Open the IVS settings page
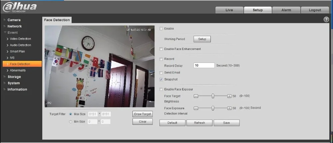The width and height of the screenshot is (333, 143). point(12,58)
